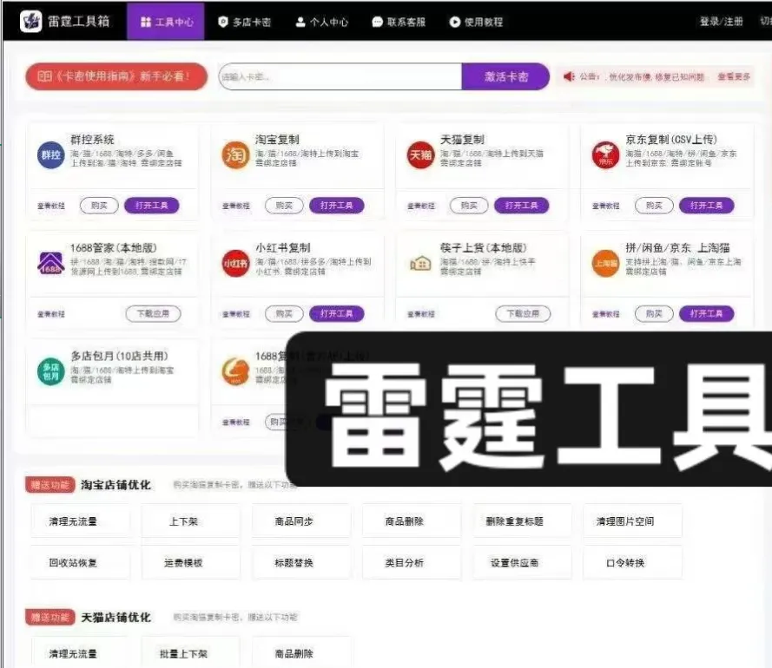The width and height of the screenshot is (772, 668).
Task: Click the 1688管家 purple house icon
Action: 51,263
